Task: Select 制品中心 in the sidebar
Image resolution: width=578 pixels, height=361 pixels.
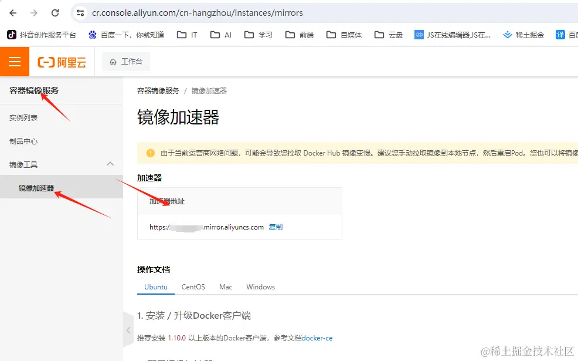Action: tap(23, 141)
